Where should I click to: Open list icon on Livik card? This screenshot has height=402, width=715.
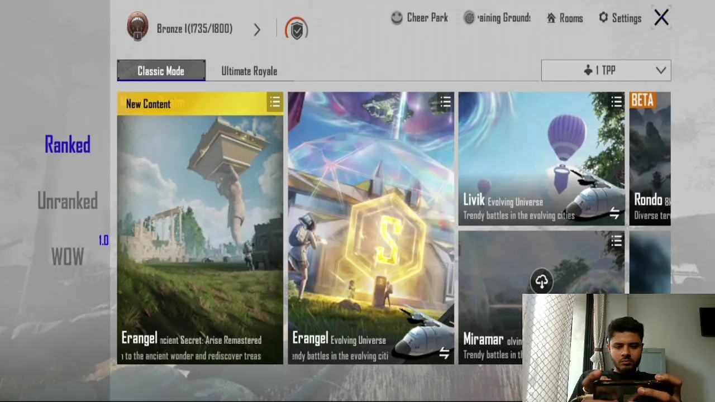[616, 102]
